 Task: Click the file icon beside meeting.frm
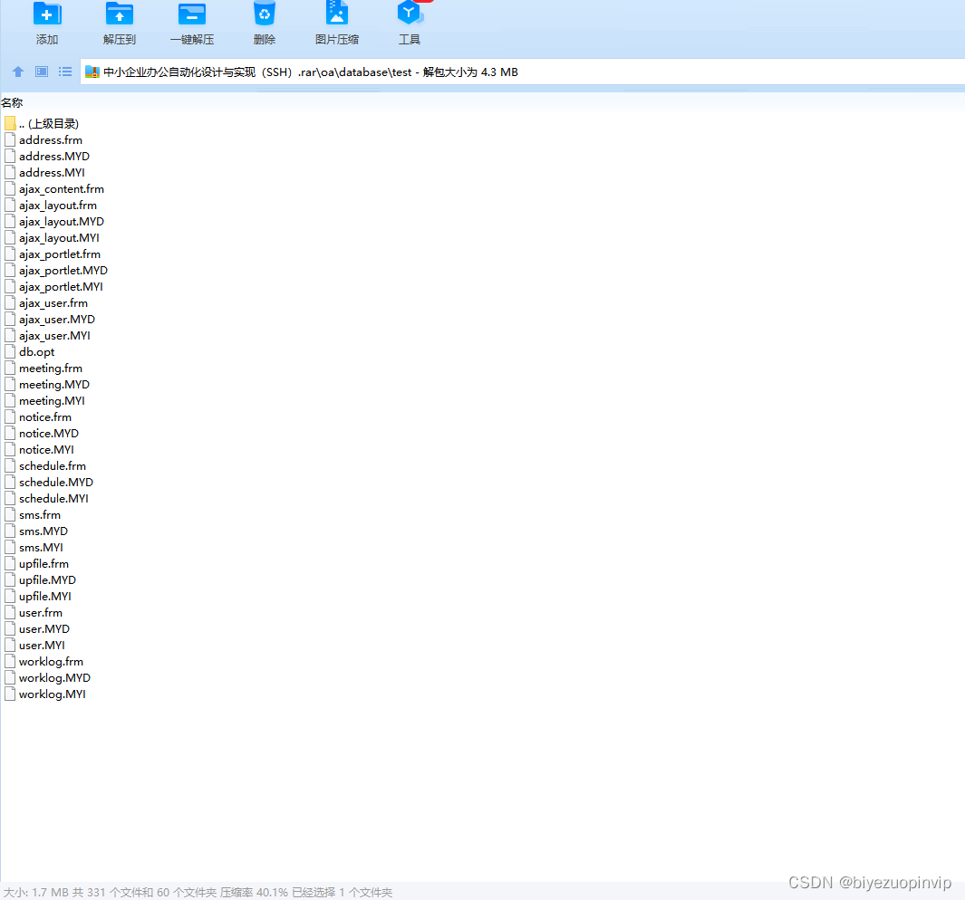[10, 368]
